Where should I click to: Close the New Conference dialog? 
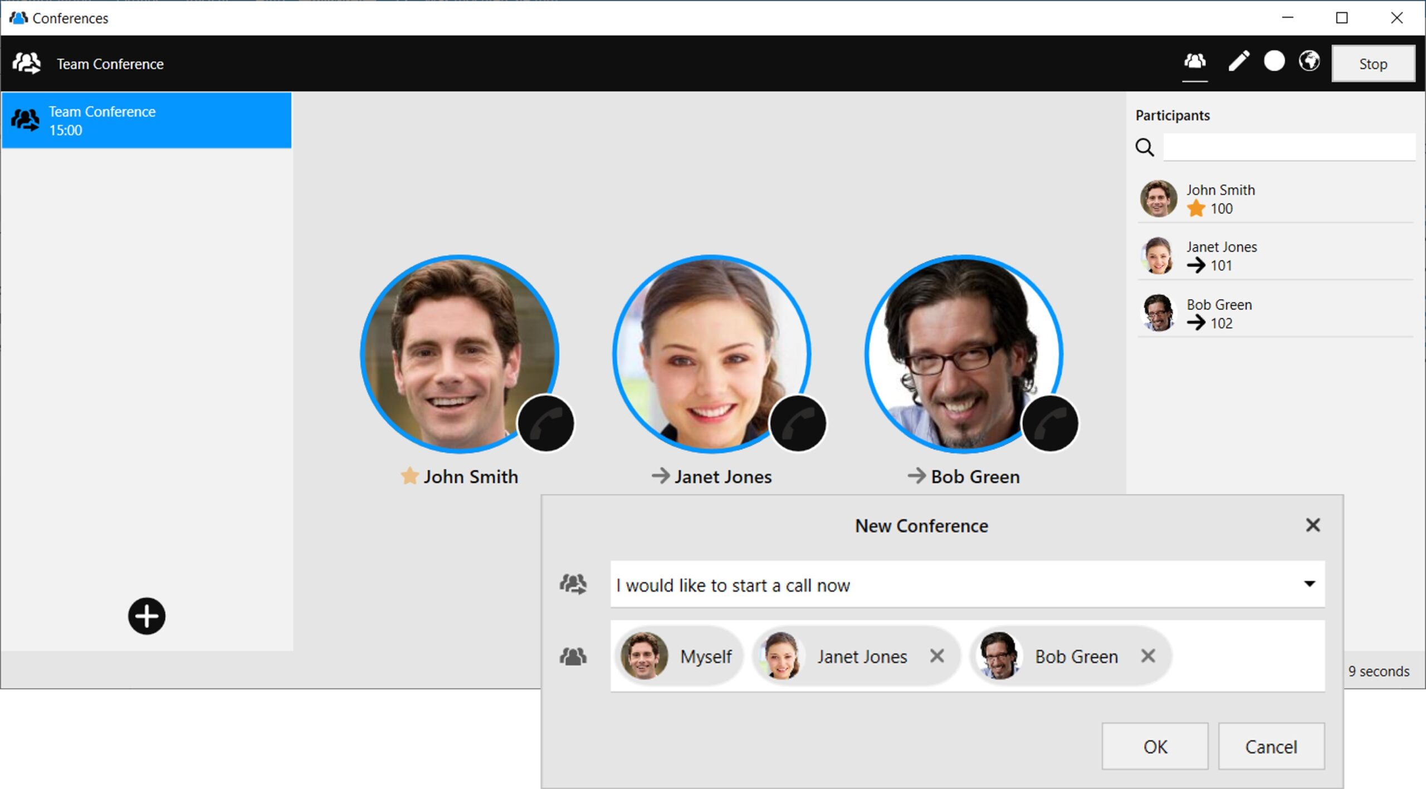(1313, 525)
